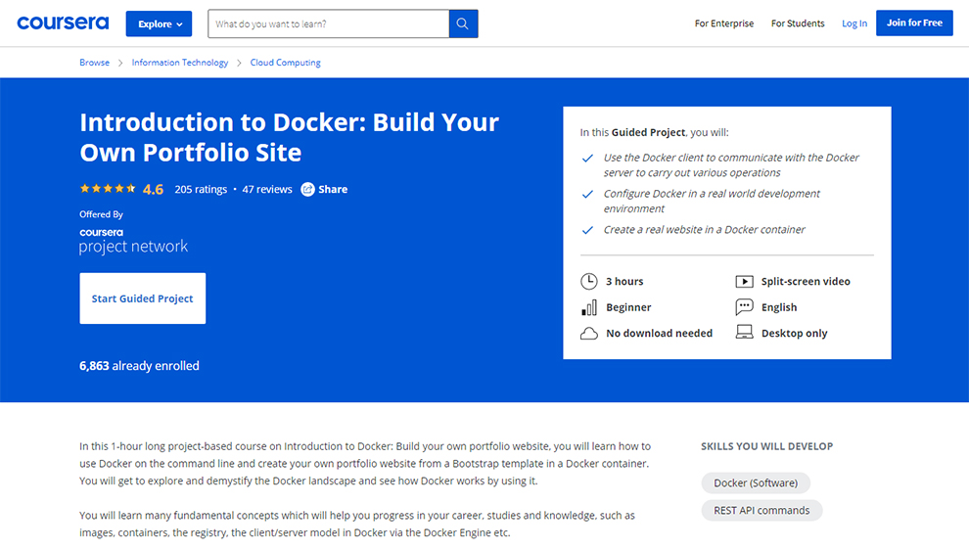
Task: Click the 'English' language label
Action: click(779, 307)
